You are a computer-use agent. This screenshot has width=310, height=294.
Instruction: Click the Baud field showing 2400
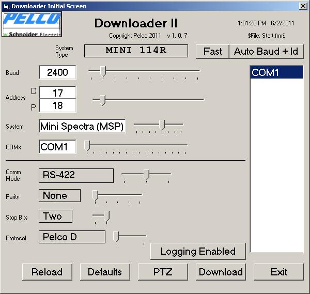[x=57, y=72]
